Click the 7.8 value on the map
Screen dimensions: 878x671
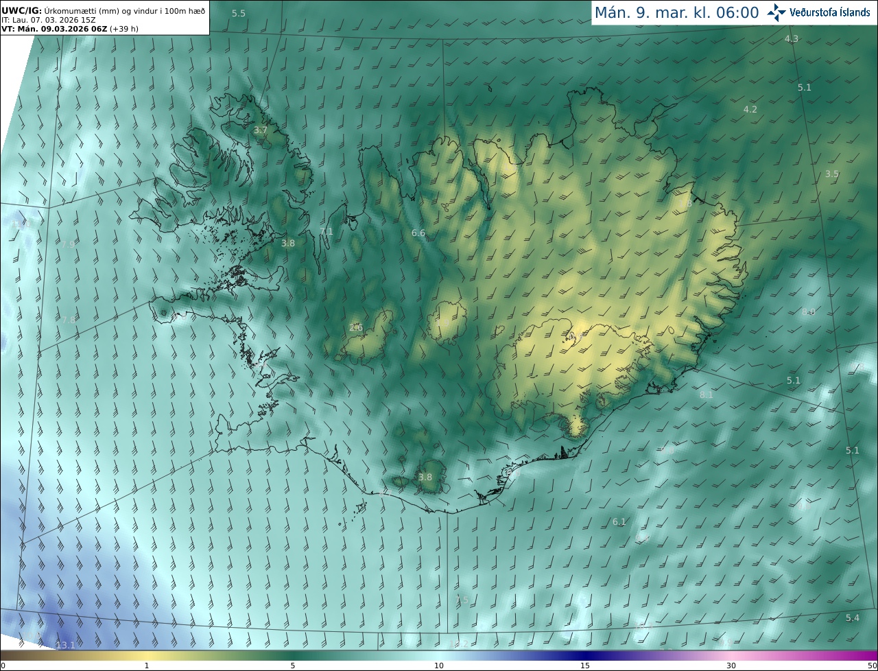(68, 320)
